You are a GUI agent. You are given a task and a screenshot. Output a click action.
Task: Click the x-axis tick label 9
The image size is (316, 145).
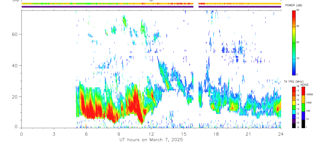119,134
